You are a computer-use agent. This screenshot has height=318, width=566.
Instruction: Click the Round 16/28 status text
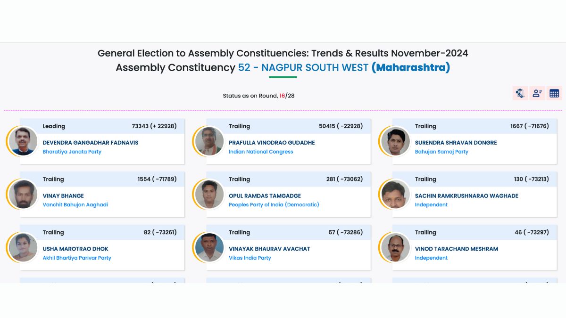coord(258,96)
